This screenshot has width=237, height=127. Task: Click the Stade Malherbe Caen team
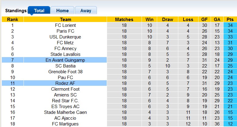coord(65,112)
